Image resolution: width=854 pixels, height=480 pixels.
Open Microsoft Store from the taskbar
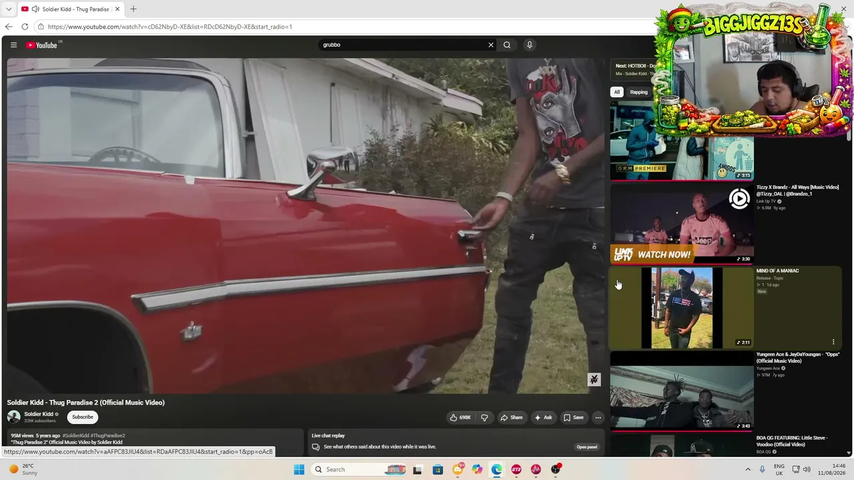pos(438,469)
